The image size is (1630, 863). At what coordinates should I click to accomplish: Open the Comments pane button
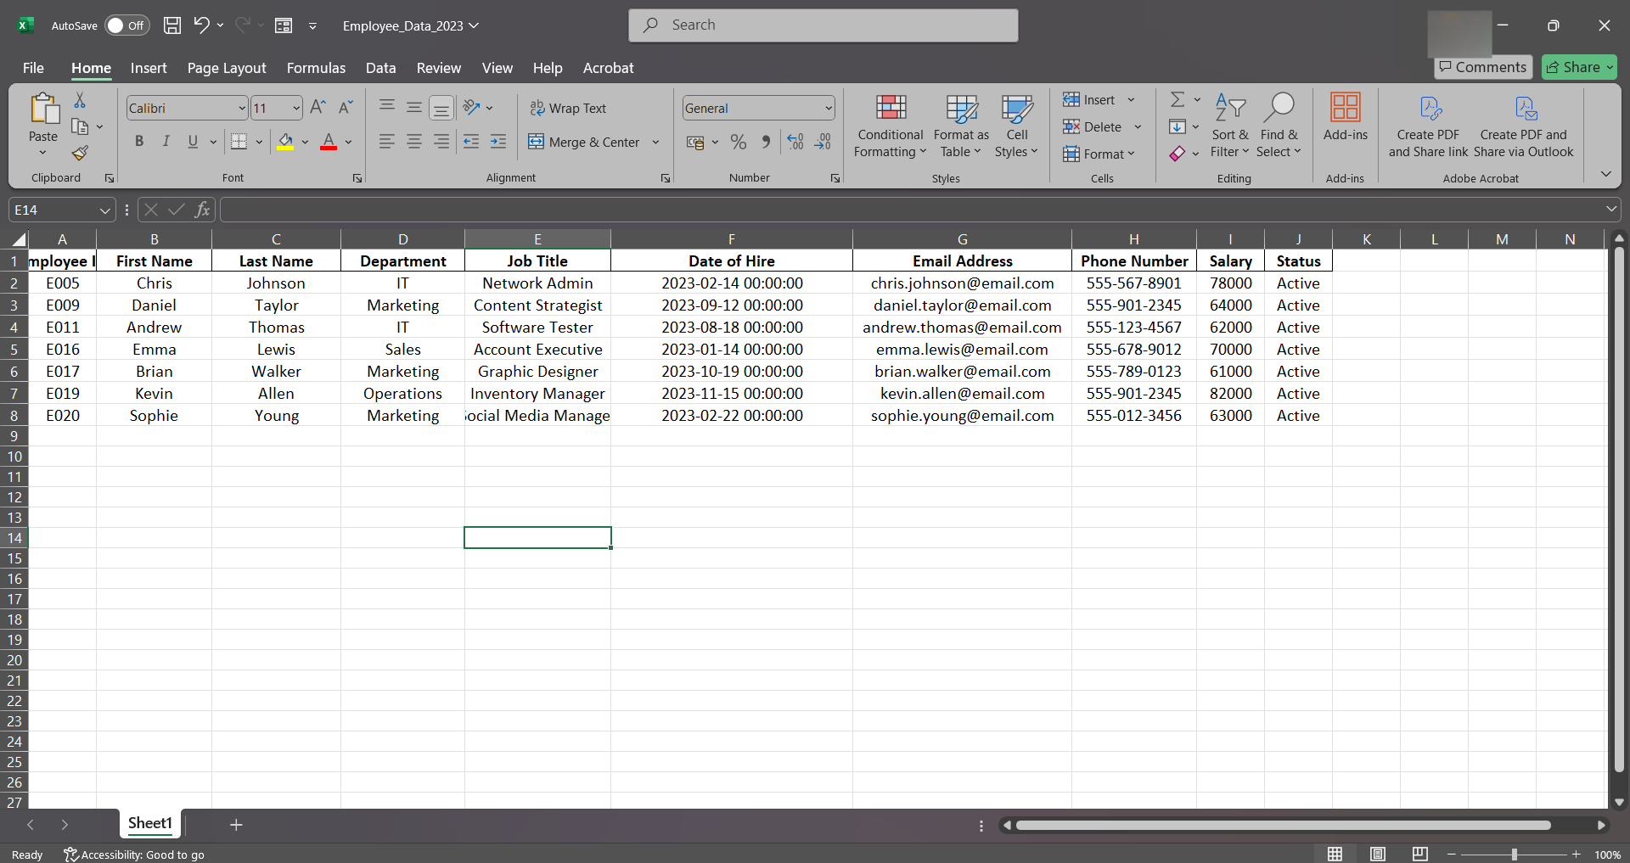[x=1482, y=67]
